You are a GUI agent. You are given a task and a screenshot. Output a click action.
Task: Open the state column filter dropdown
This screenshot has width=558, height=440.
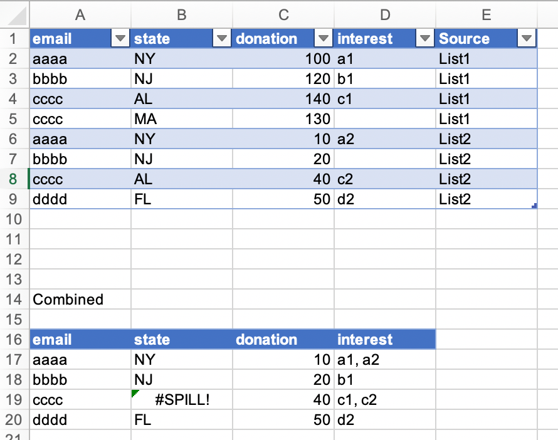tap(221, 38)
